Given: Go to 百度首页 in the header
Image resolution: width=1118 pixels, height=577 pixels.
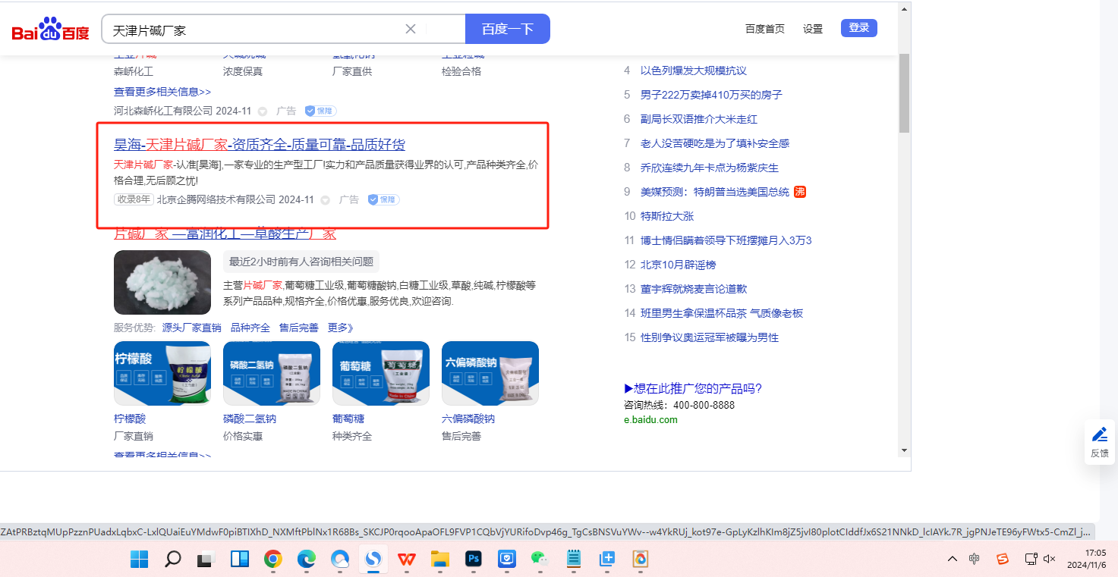Looking at the screenshot, I should pos(764,29).
